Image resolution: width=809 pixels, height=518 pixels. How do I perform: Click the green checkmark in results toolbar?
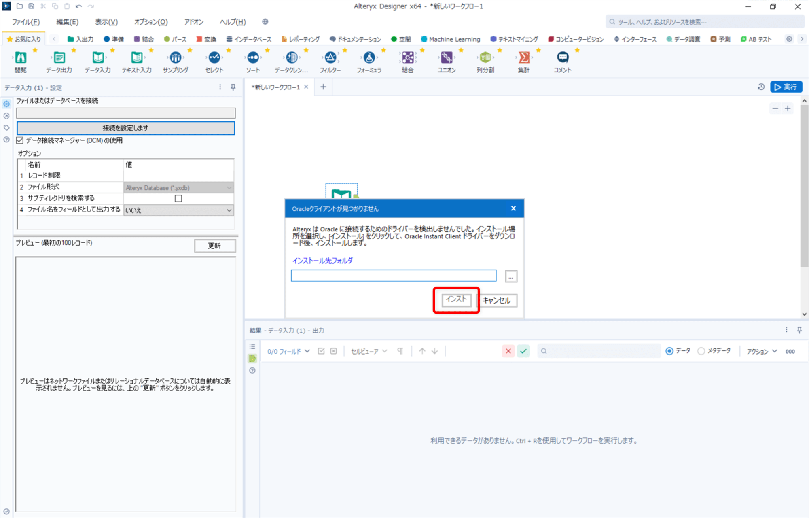point(523,351)
